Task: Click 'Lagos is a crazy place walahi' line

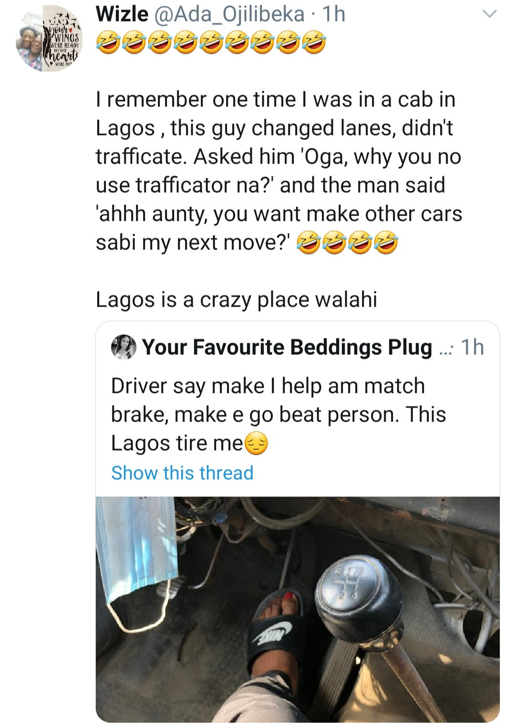Action: (236, 300)
